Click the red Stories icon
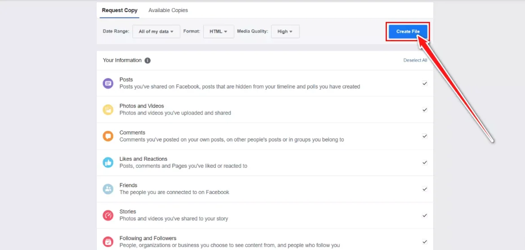Image resolution: width=525 pixels, height=250 pixels. click(x=108, y=215)
